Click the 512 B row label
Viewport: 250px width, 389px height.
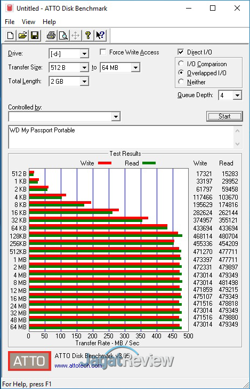(19, 173)
